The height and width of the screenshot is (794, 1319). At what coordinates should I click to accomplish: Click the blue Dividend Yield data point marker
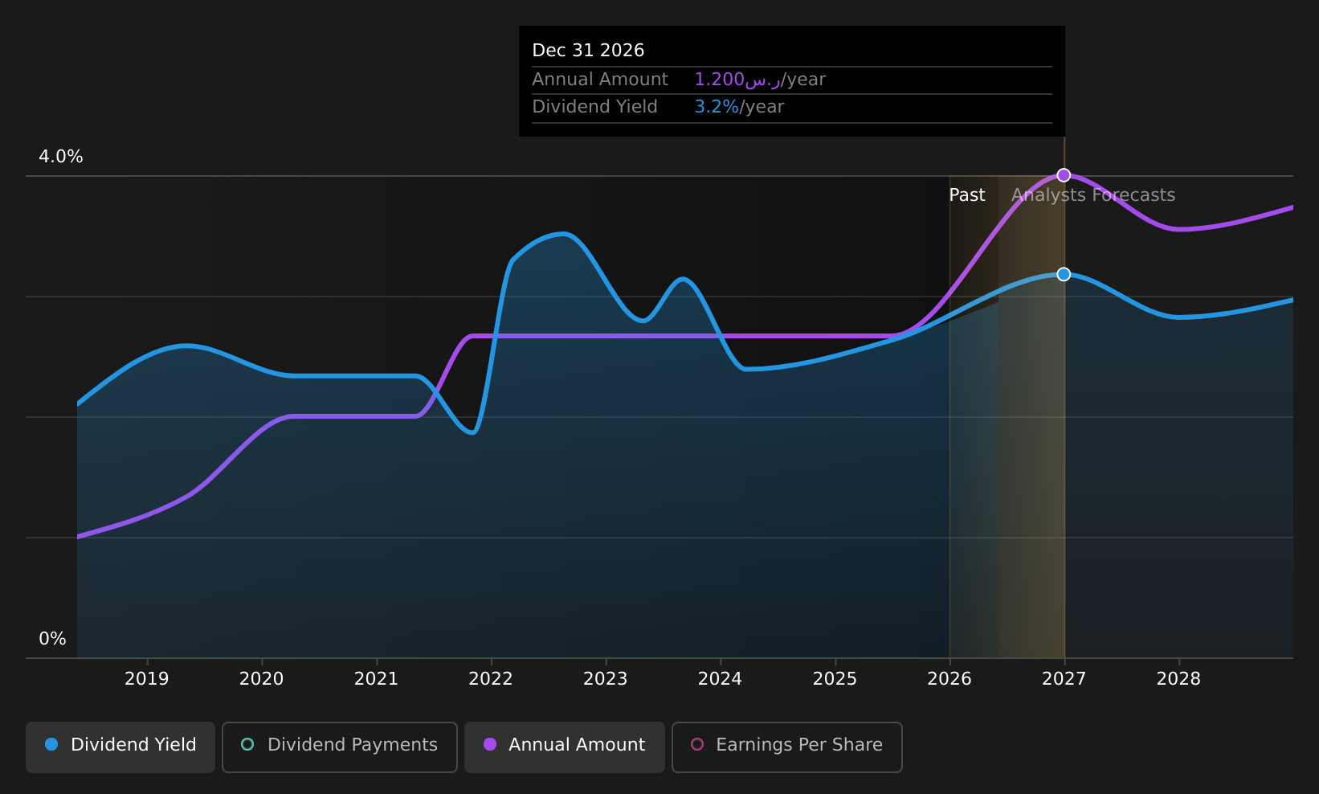click(1064, 274)
